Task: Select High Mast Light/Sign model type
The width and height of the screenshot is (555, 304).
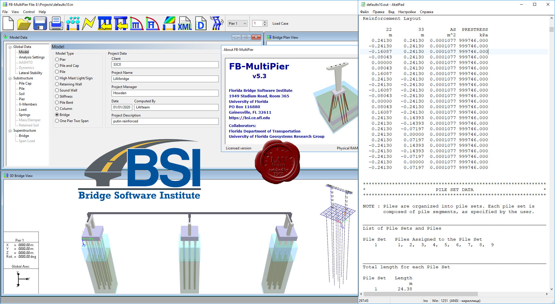Action: 57,78
